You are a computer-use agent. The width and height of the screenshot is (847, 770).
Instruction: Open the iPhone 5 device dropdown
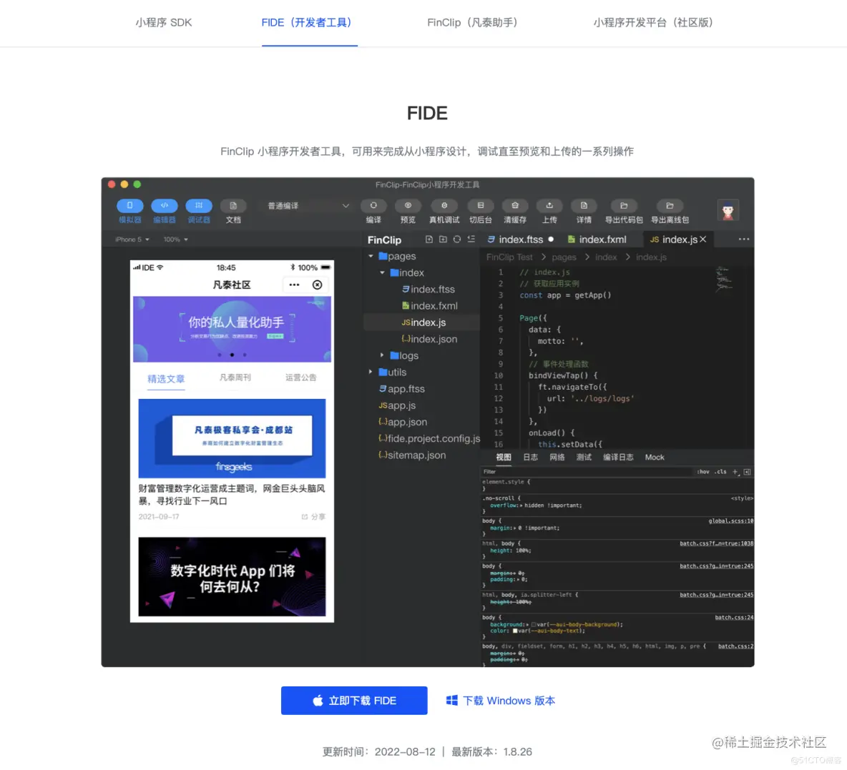(132, 240)
